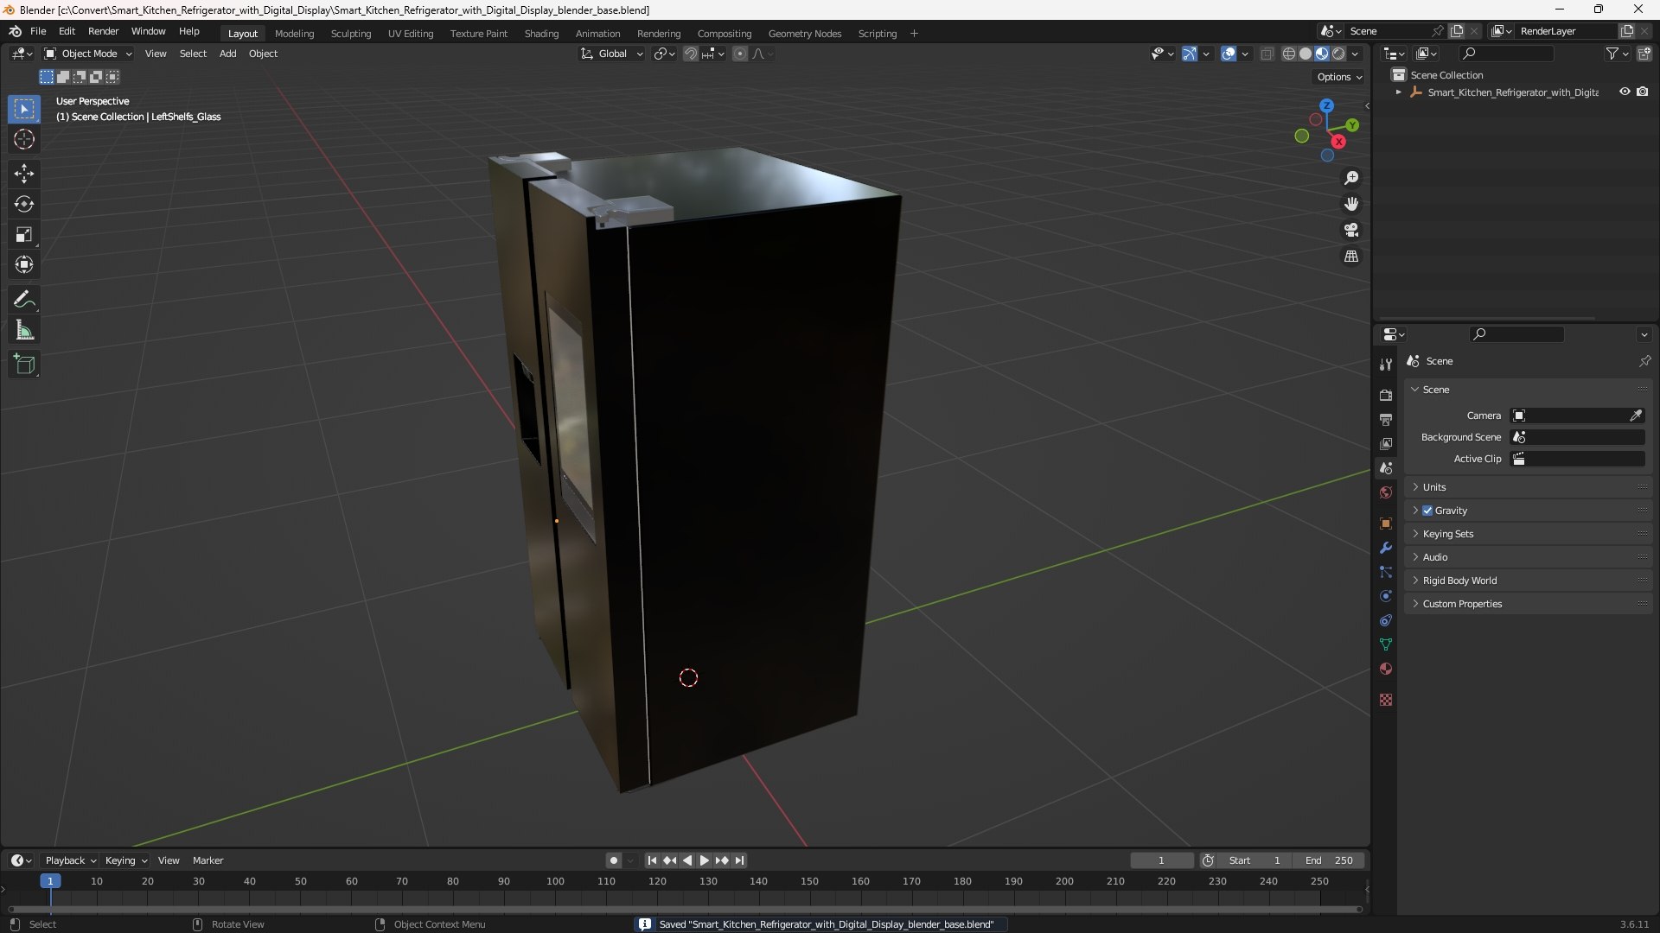Activate the Move tool
Image resolution: width=1660 pixels, height=933 pixels.
(x=23, y=173)
